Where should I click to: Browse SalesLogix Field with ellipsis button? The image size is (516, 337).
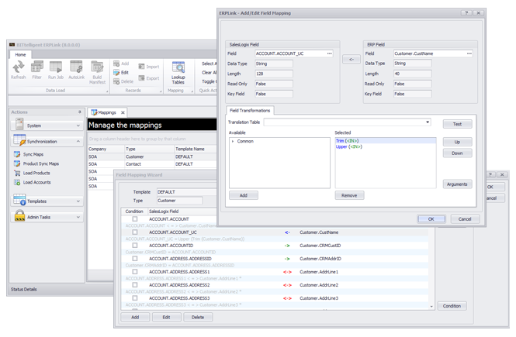tap(330, 53)
